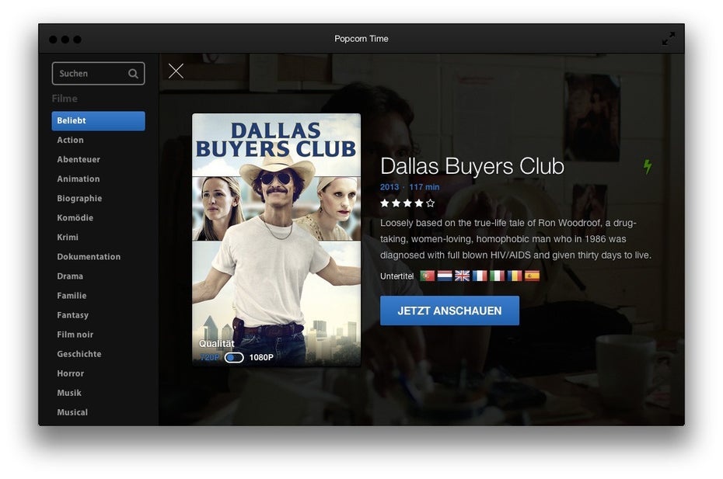Open the Action genre

click(71, 140)
